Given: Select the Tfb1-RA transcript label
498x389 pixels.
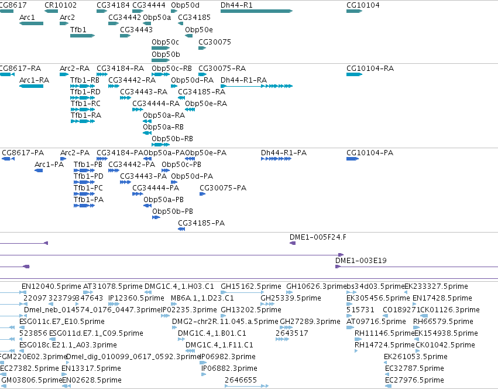Looking at the screenshot, I should pyautogui.click(x=86, y=115).
